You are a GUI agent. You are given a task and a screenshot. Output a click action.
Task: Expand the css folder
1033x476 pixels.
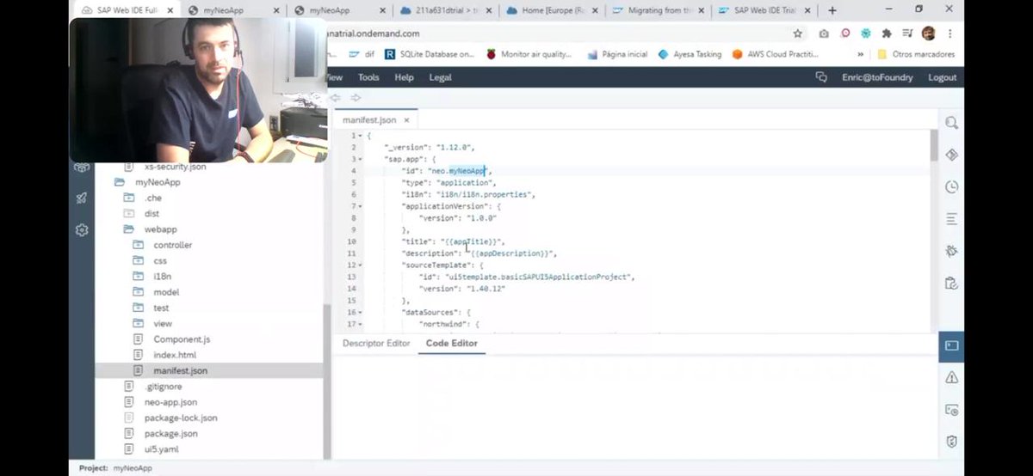tap(138, 260)
